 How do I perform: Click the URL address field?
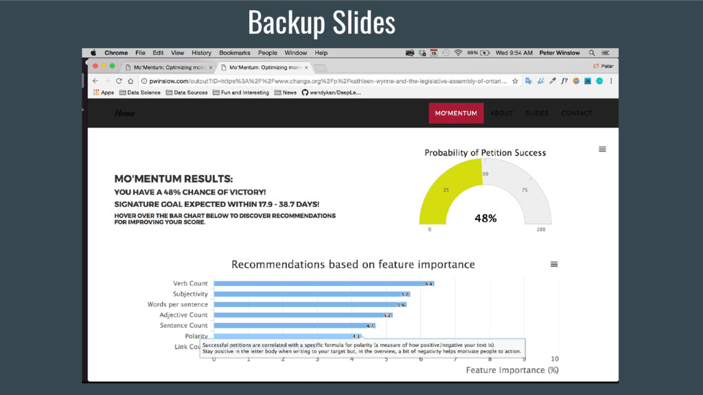tap(323, 81)
